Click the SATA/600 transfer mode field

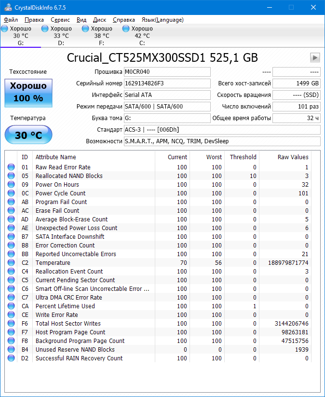click(x=167, y=107)
